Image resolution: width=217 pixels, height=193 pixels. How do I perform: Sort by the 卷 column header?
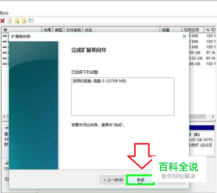tap(22, 30)
